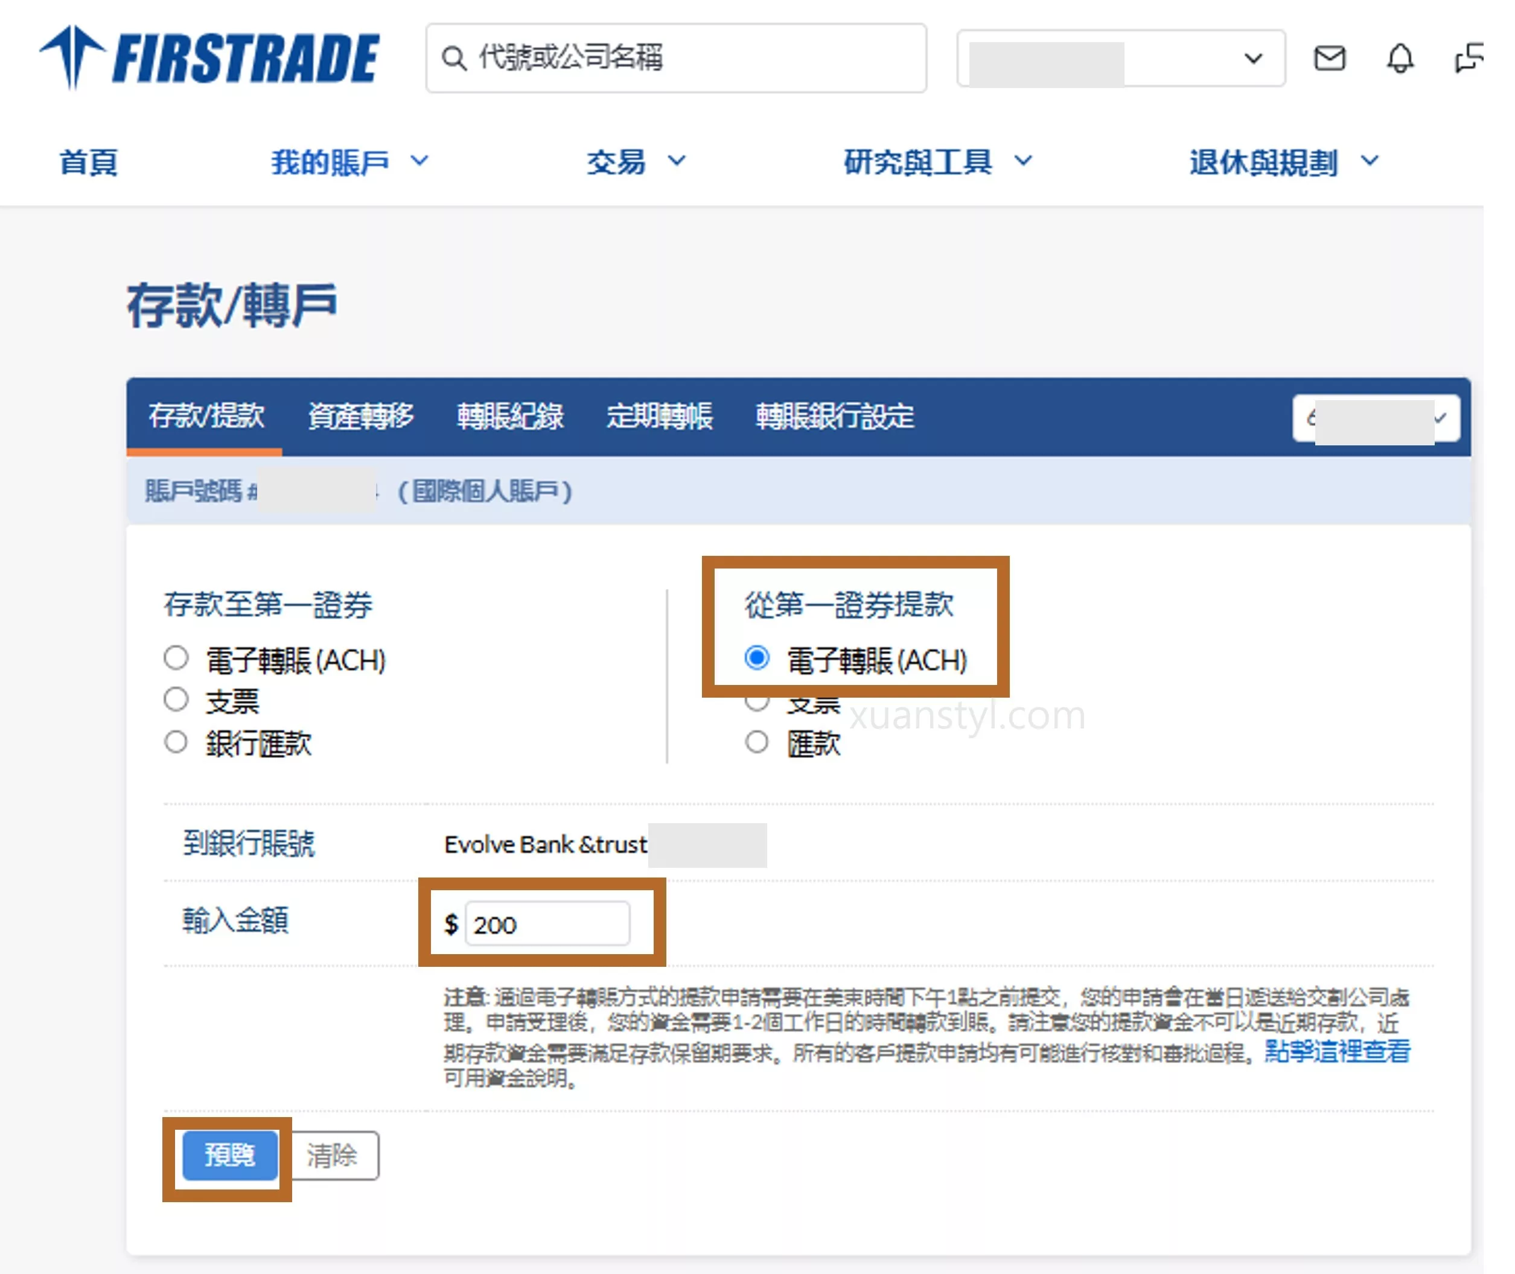Image resolution: width=1515 pixels, height=1274 pixels.
Task: Switch to the 定期轉帳 tab
Action: pos(659,416)
